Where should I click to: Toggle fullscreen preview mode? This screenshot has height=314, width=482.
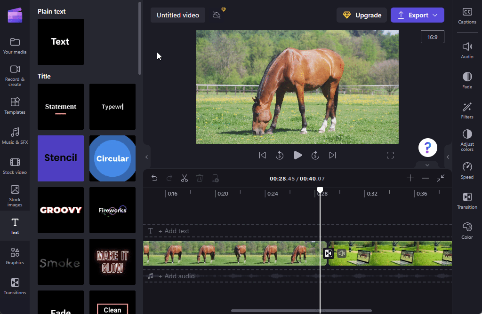pos(390,155)
